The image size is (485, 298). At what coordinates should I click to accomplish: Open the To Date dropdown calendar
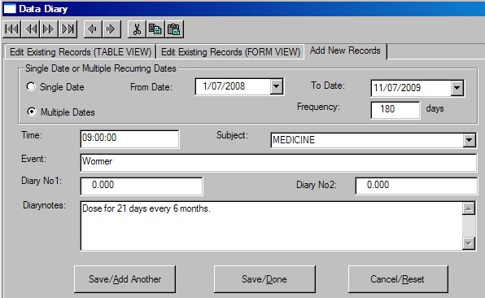pos(457,88)
